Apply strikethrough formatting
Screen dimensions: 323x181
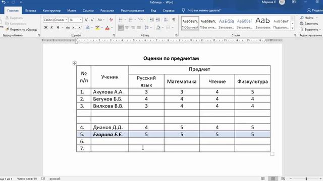click(68, 28)
